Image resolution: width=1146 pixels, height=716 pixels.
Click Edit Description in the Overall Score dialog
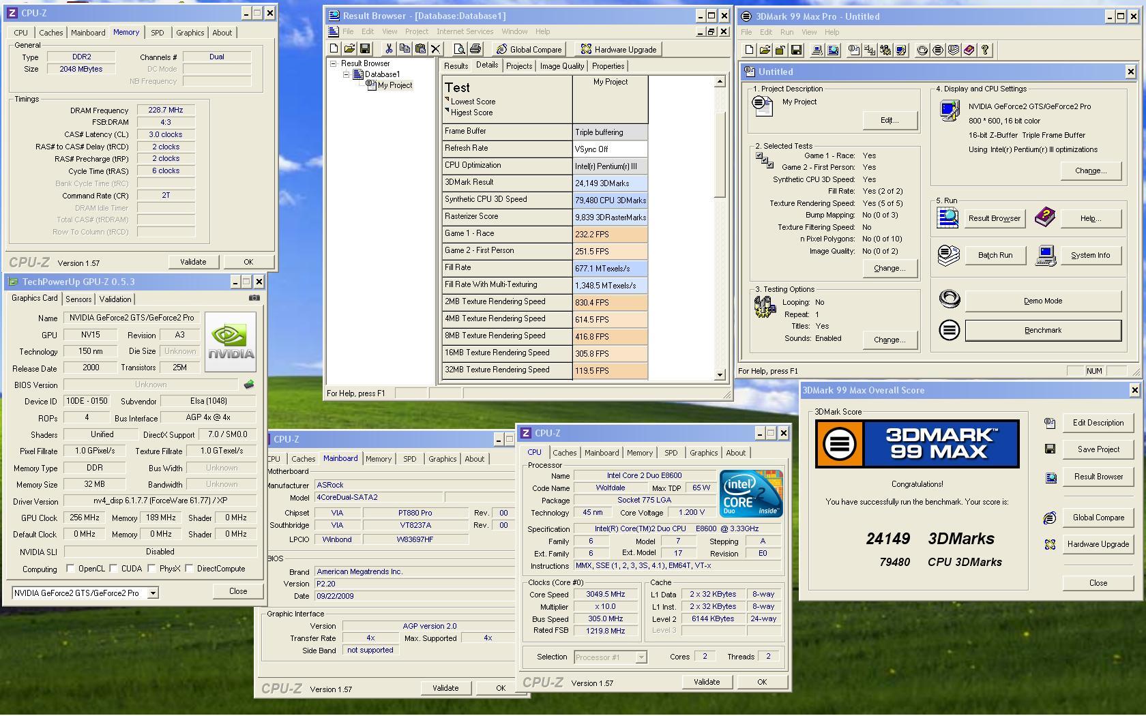point(1098,423)
